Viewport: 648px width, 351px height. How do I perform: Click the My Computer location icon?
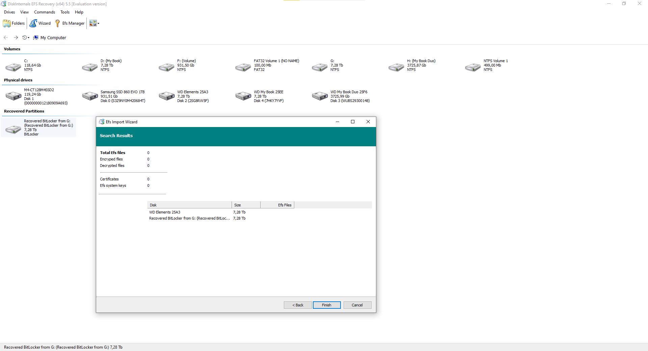pyautogui.click(x=36, y=37)
